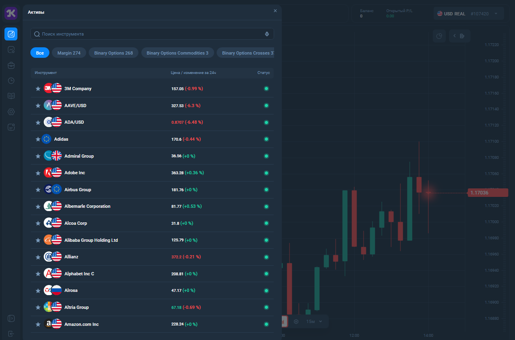Click the Поиск инструмента search field
The width and height of the screenshot is (515, 340).
click(x=152, y=34)
